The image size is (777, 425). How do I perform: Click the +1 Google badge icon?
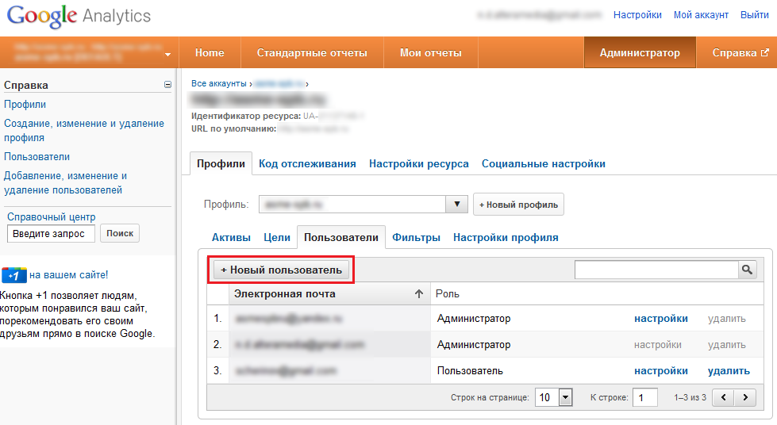[13, 275]
